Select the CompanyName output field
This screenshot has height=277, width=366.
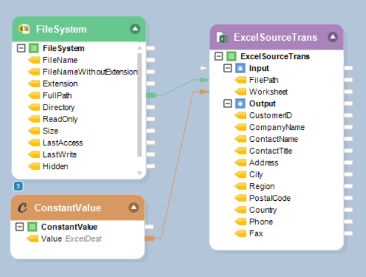(x=277, y=128)
